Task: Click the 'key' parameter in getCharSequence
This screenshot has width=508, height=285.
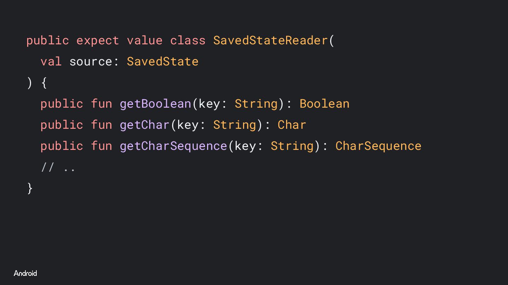Action: 245,146
